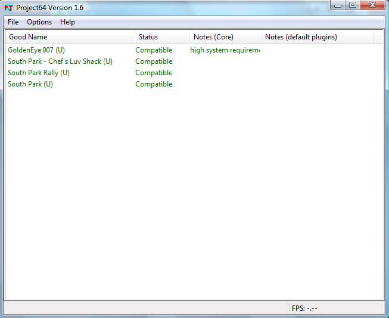Click the Project64 PJ icon in title bar
Screen dimensions: 389x318
[x=9, y=8]
